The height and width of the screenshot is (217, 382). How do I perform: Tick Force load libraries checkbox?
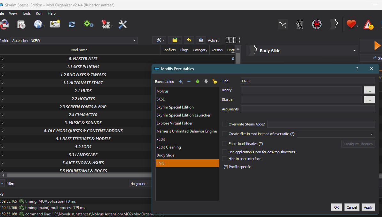[x=225, y=144]
